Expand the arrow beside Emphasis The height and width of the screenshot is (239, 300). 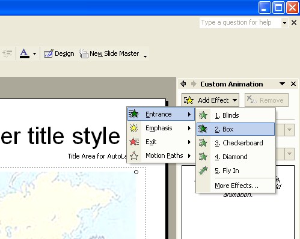(189, 128)
